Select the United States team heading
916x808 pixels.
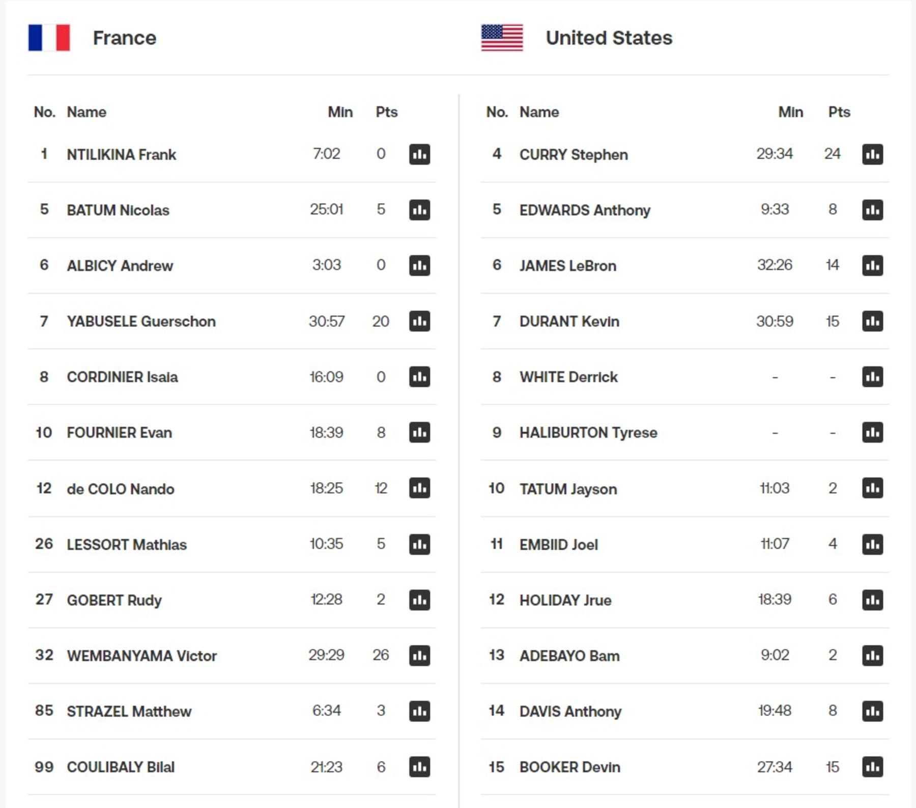(609, 38)
